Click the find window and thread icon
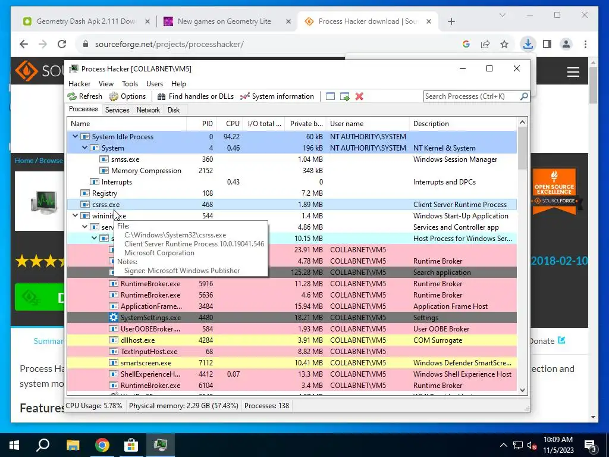 [x=344, y=96]
